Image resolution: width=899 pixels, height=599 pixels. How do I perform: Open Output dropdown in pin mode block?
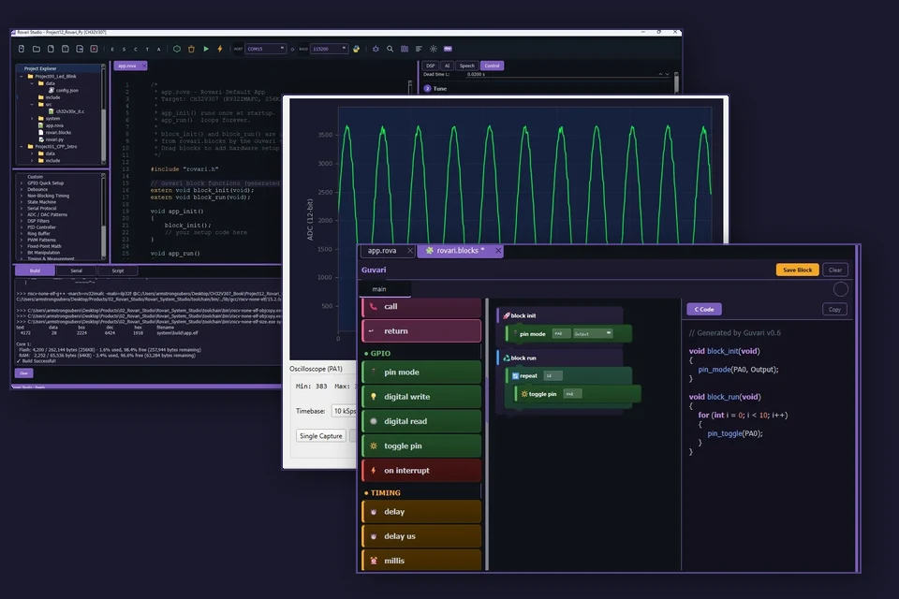click(593, 333)
